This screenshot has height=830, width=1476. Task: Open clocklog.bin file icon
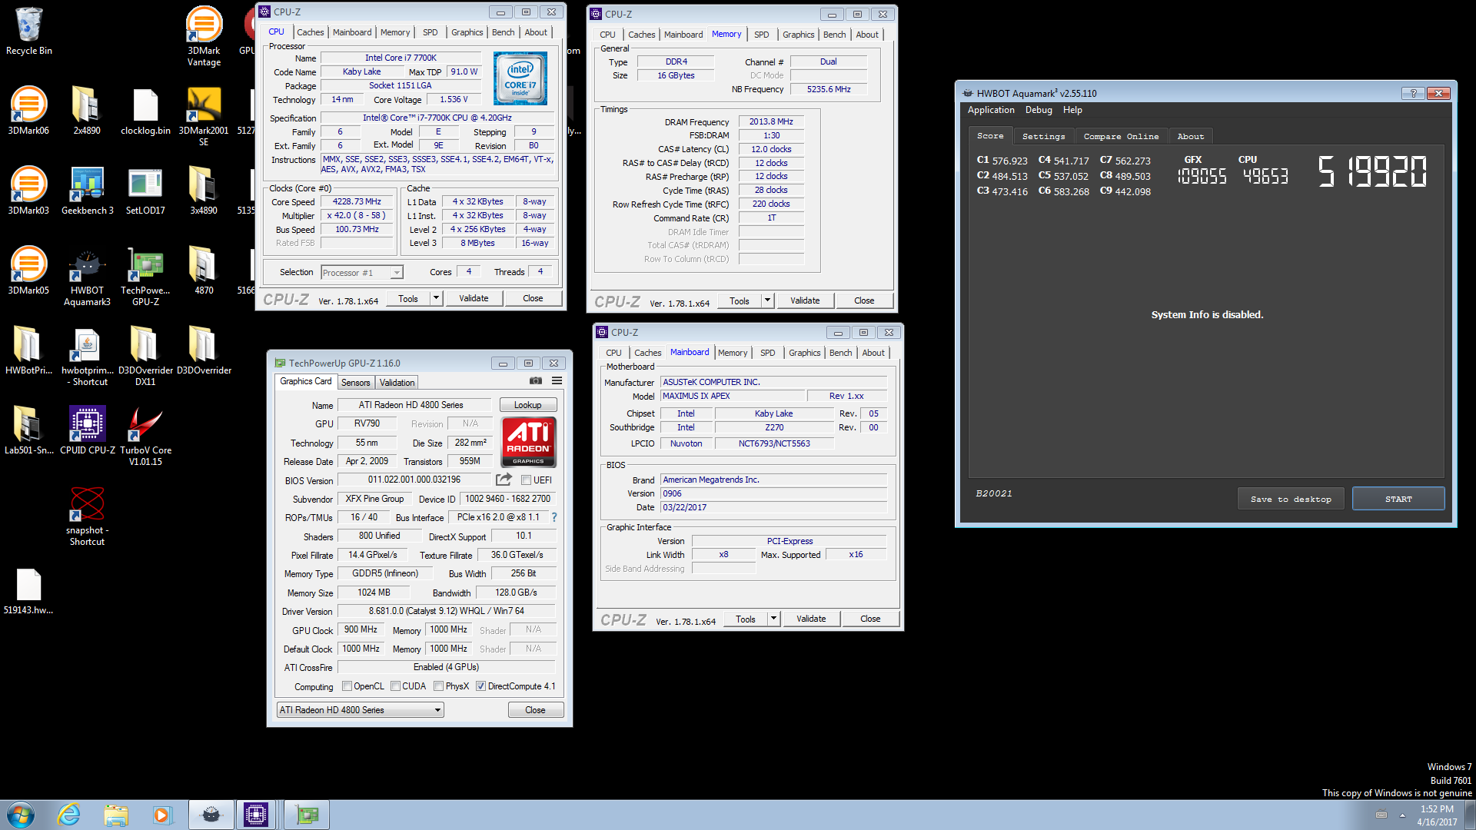tap(145, 111)
